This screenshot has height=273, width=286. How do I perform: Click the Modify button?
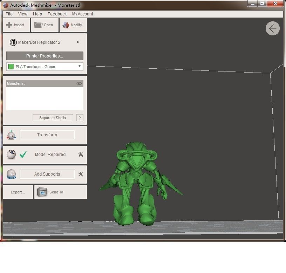coord(73,25)
